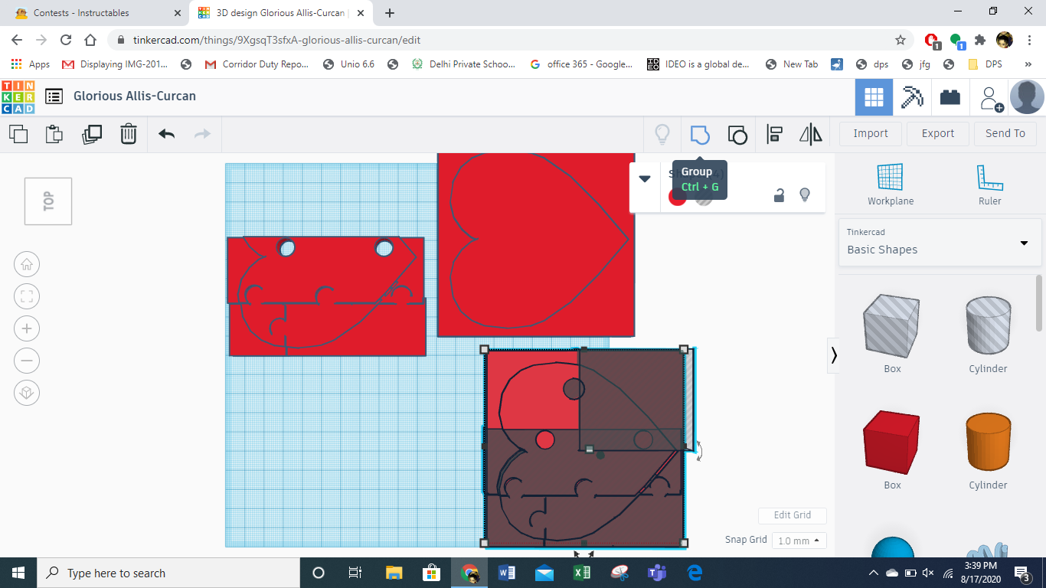Switch to orthographic view cube toggle
The image size is (1046, 588).
(27, 393)
